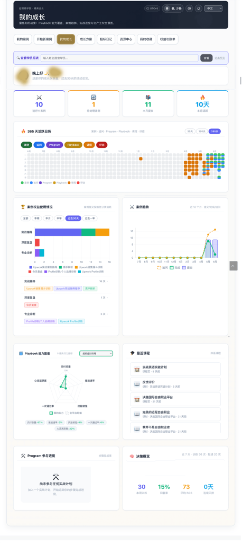Image resolution: width=242 pixels, height=543 pixels.
Task: Click brain icon beside 决策概览
Action: pyautogui.click(x=132, y=456)
